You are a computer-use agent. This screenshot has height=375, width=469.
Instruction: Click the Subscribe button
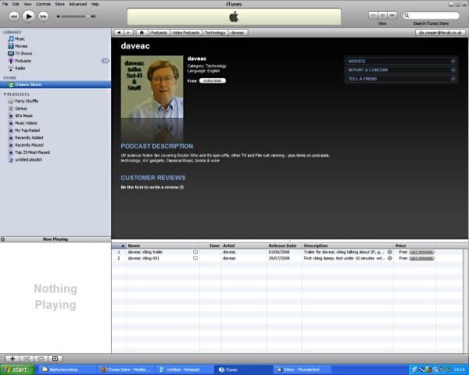pos(213,80)
